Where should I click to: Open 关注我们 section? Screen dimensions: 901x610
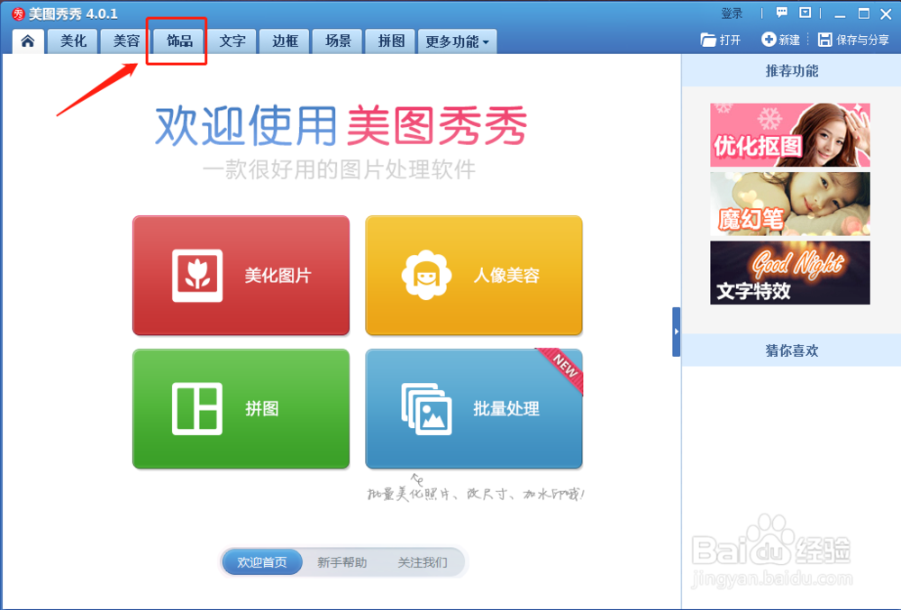coord(423,562)
